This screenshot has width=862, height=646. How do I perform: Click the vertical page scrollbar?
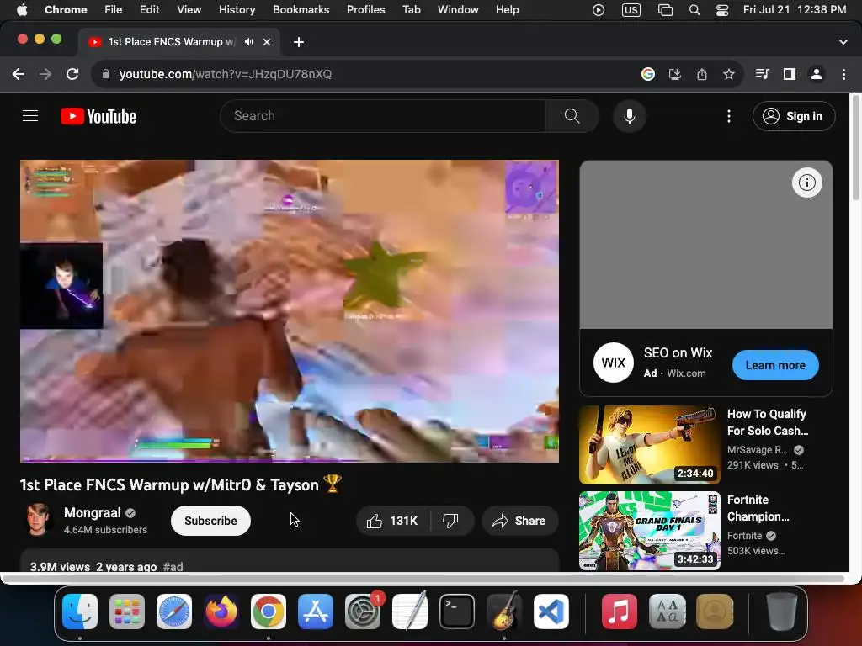855,148
